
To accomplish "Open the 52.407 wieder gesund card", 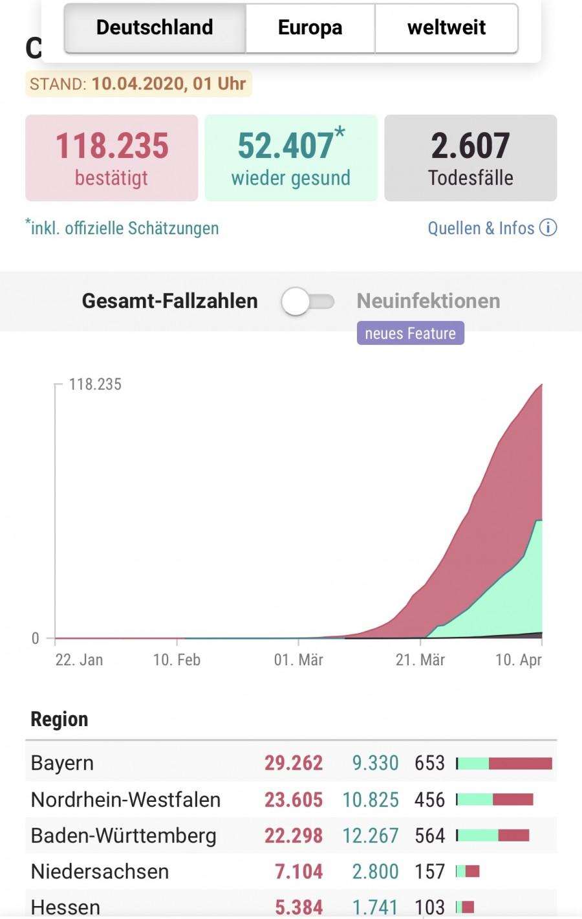I will (291, 158).
